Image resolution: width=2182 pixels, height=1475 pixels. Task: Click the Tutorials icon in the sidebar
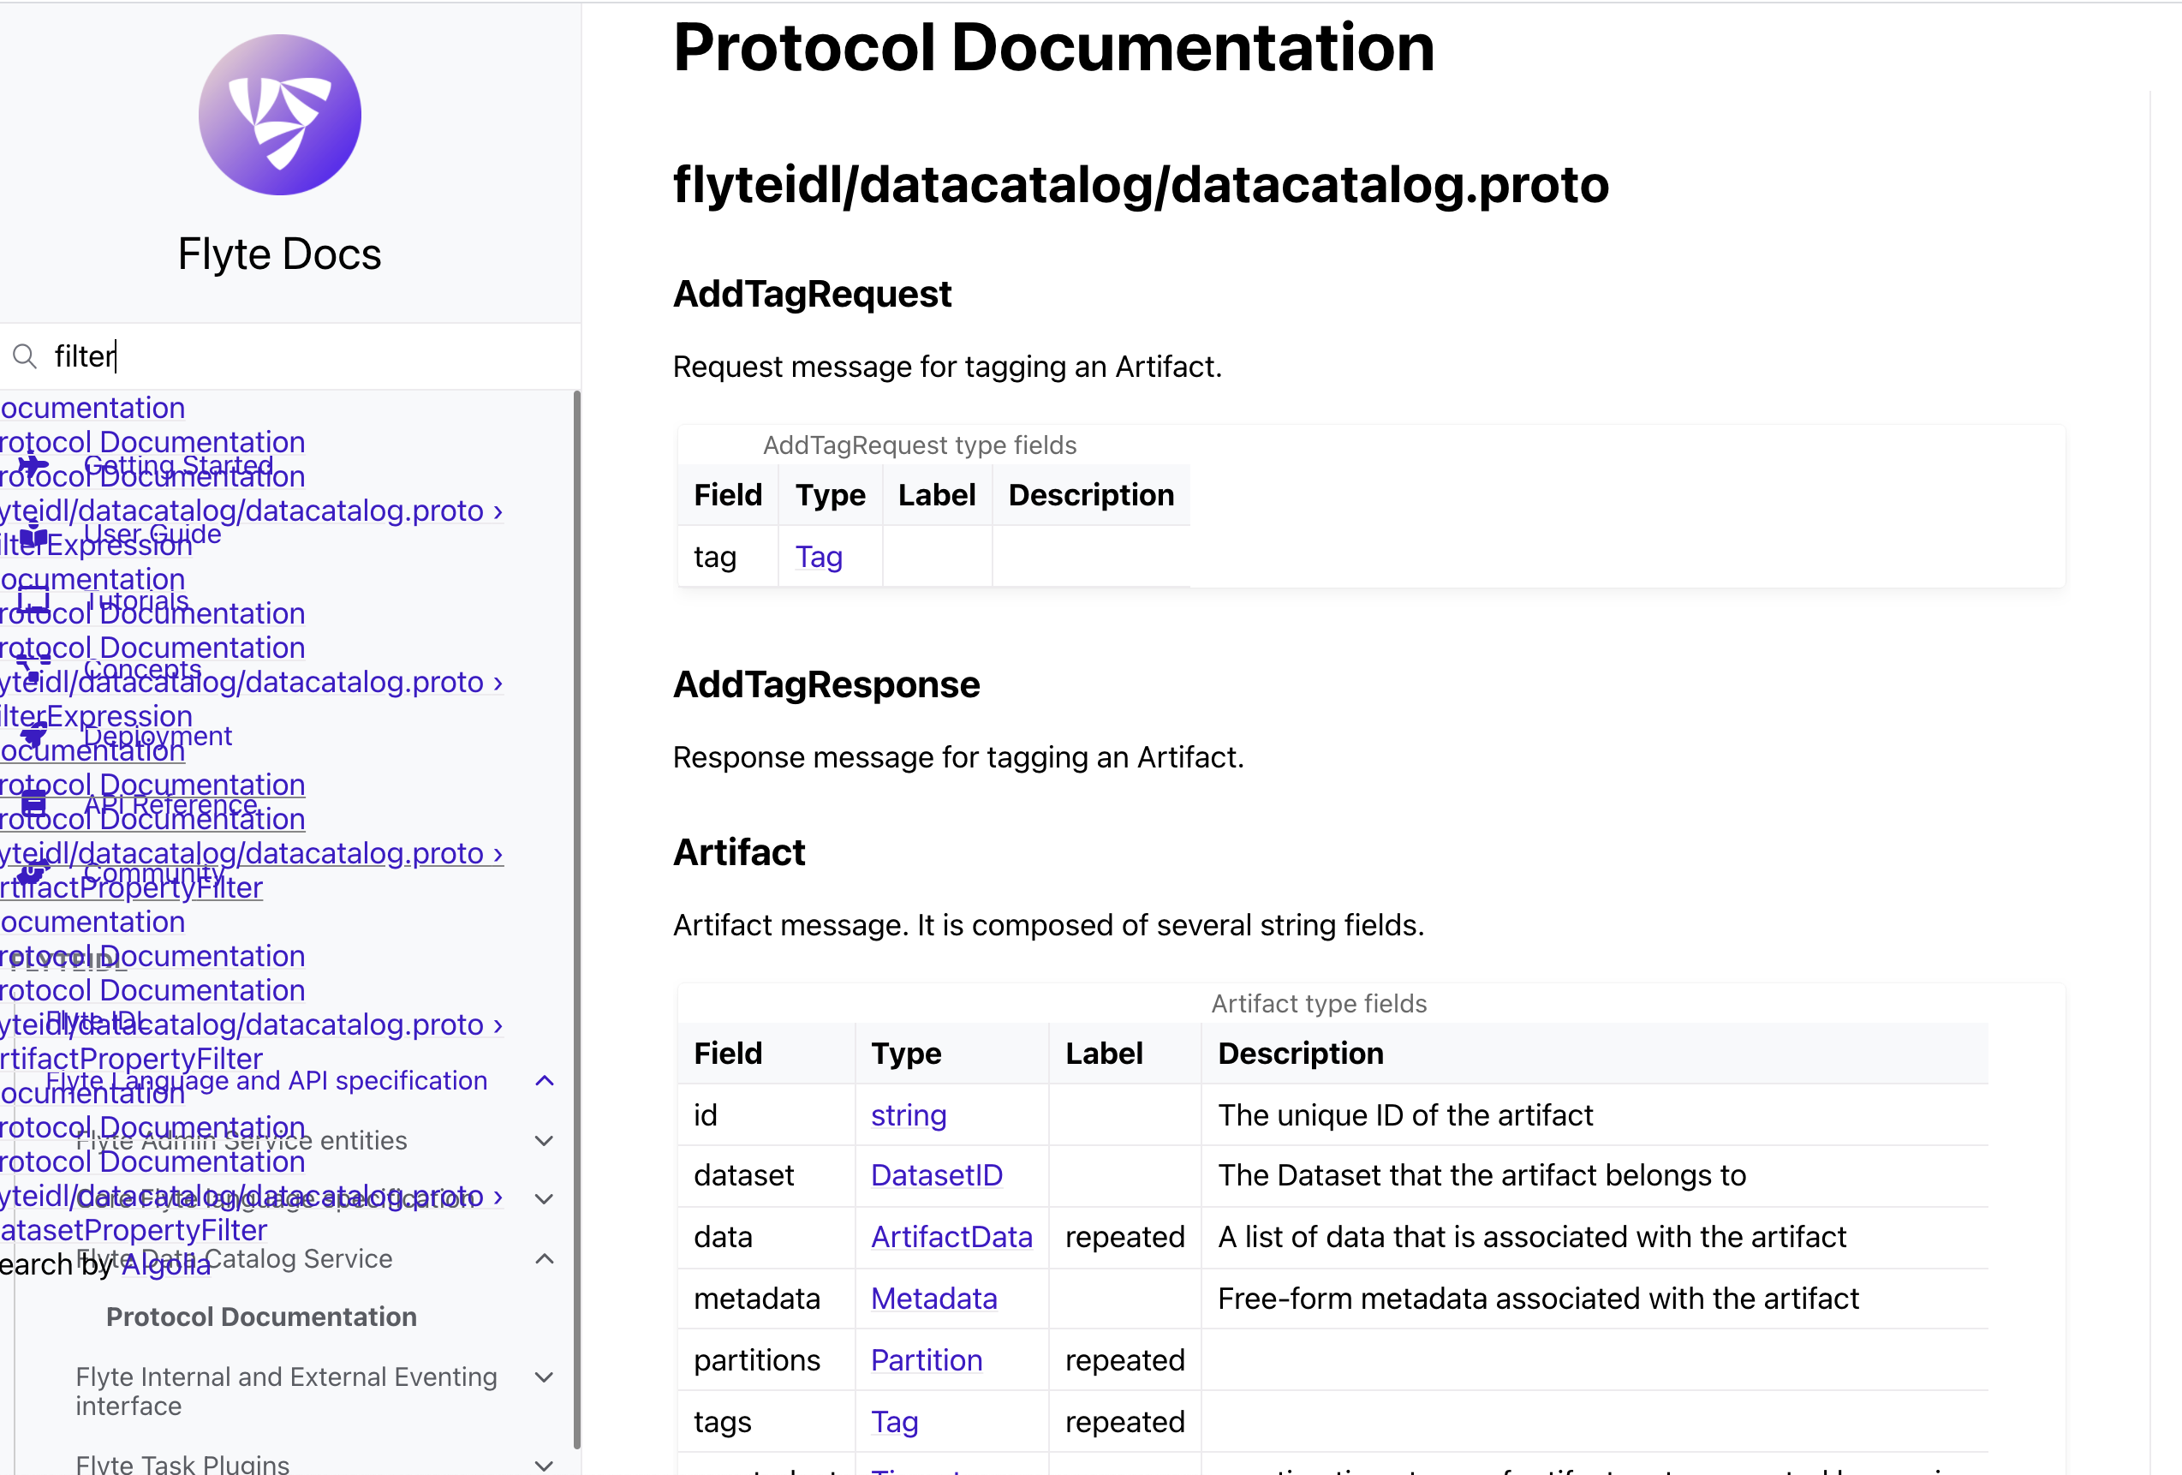[x=33, y=601]
